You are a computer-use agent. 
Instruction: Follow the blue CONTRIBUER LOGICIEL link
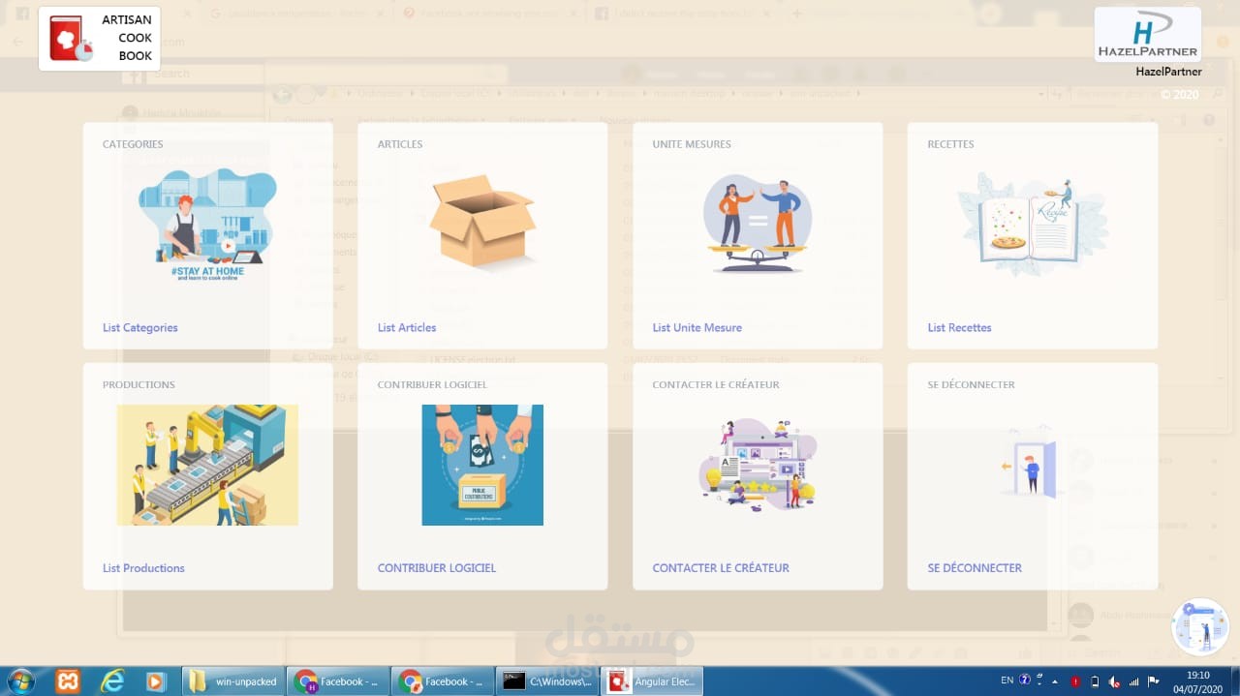(x=437, y=568)
